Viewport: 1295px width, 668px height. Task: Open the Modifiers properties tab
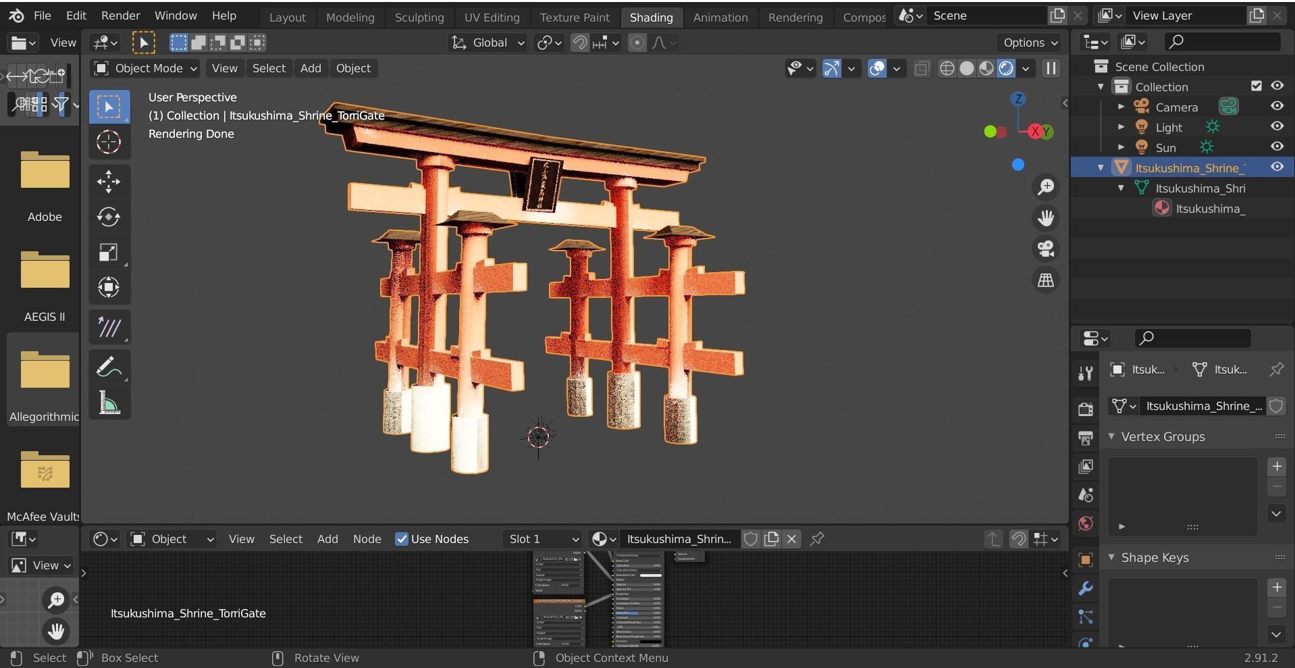(1086, 588)
